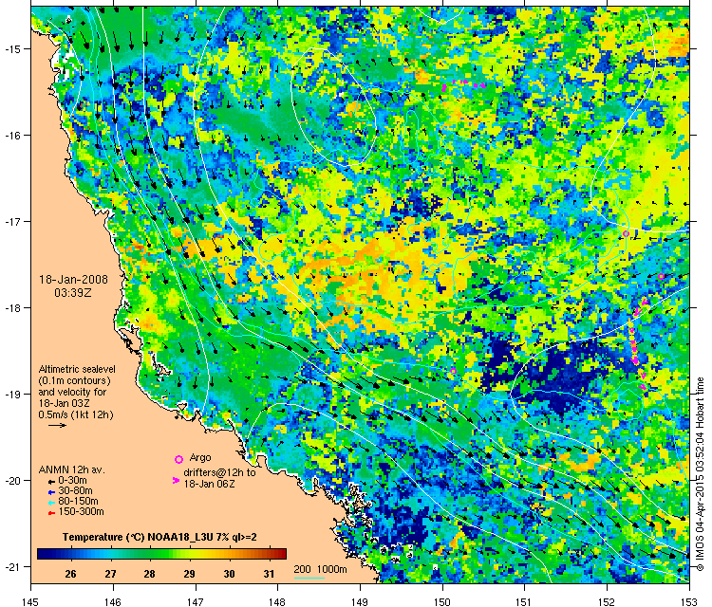Click the vertical IMOS copyright timestamp text
Screen dimensions: 712x607
click(700, 474)
